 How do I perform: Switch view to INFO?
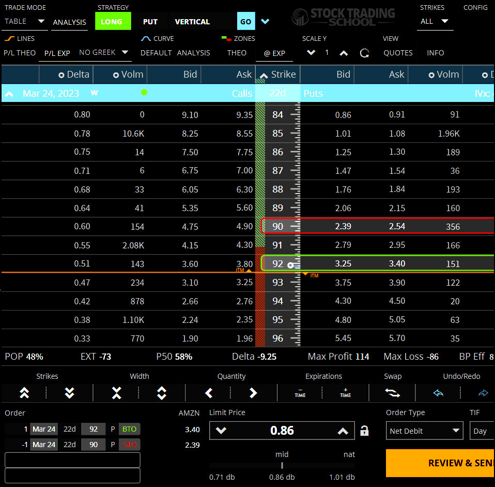(x=436, y=53)
